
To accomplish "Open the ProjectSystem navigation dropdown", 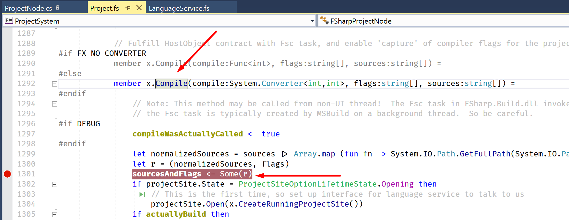I will point(312,21).
